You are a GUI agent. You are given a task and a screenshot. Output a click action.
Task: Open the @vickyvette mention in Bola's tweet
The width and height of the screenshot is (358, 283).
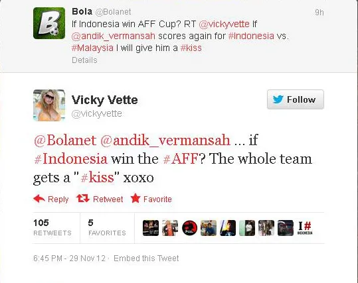224,24
